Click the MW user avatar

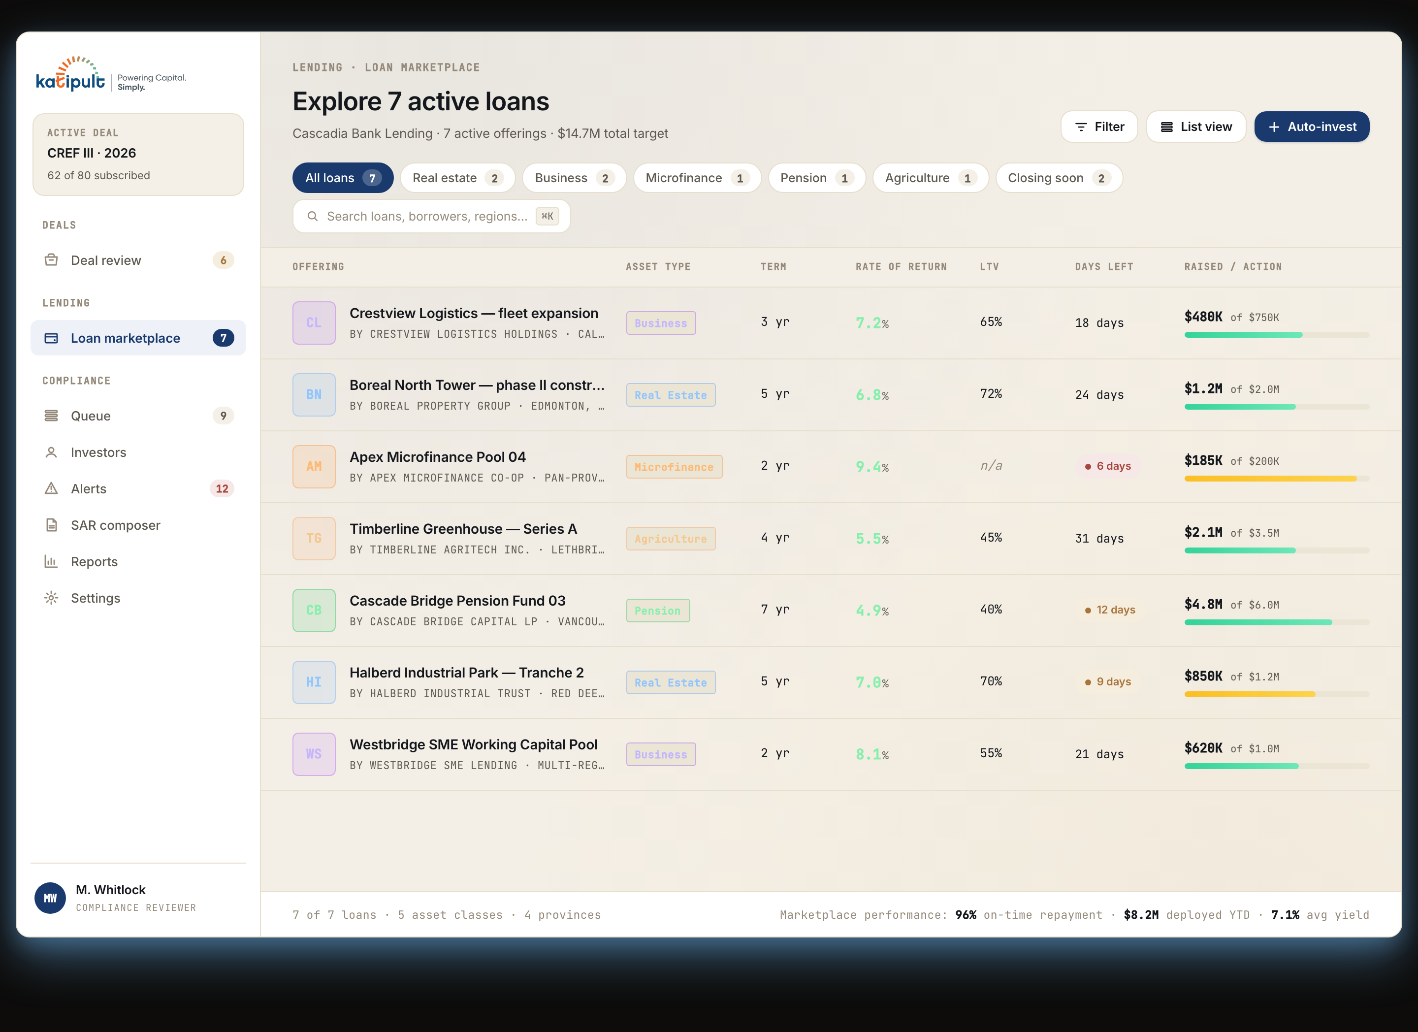[50, 898]
